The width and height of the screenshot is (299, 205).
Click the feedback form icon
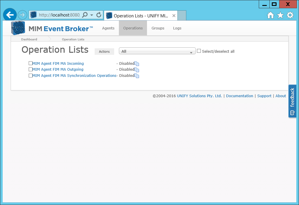pyautogui.click(x=292, y=113)
